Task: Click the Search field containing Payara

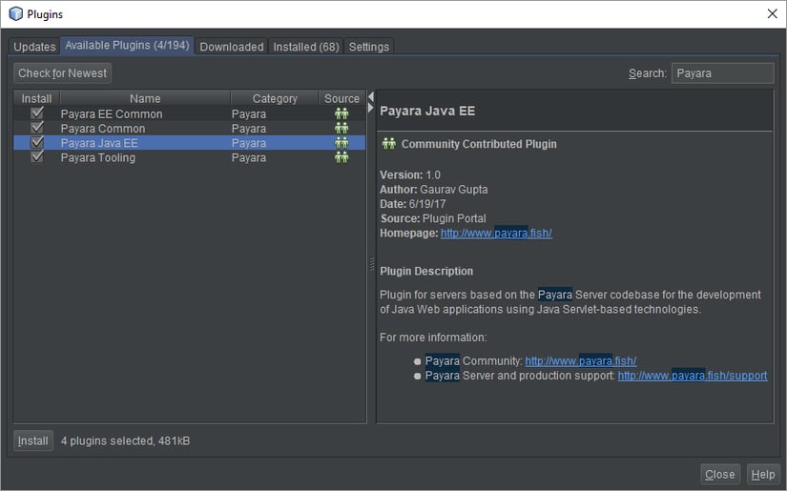Action: coord(723,73)
